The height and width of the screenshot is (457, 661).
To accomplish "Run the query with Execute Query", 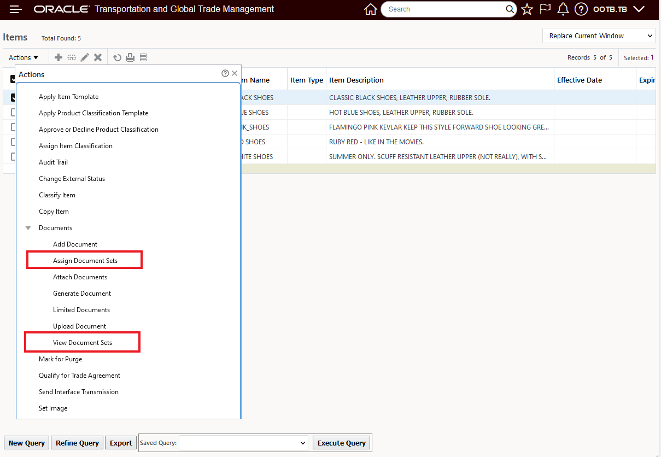I will click(x=341, y=443).
